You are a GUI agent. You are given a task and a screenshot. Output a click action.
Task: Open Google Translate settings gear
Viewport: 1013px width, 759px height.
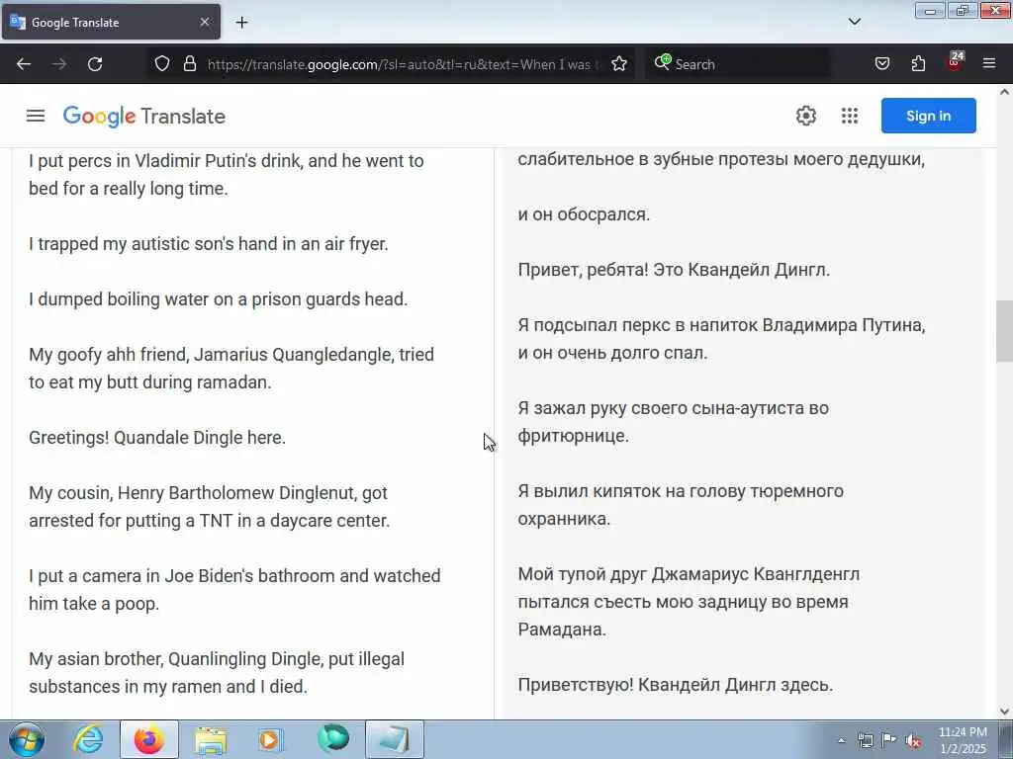pyautogui.click(x=805, y=117)
